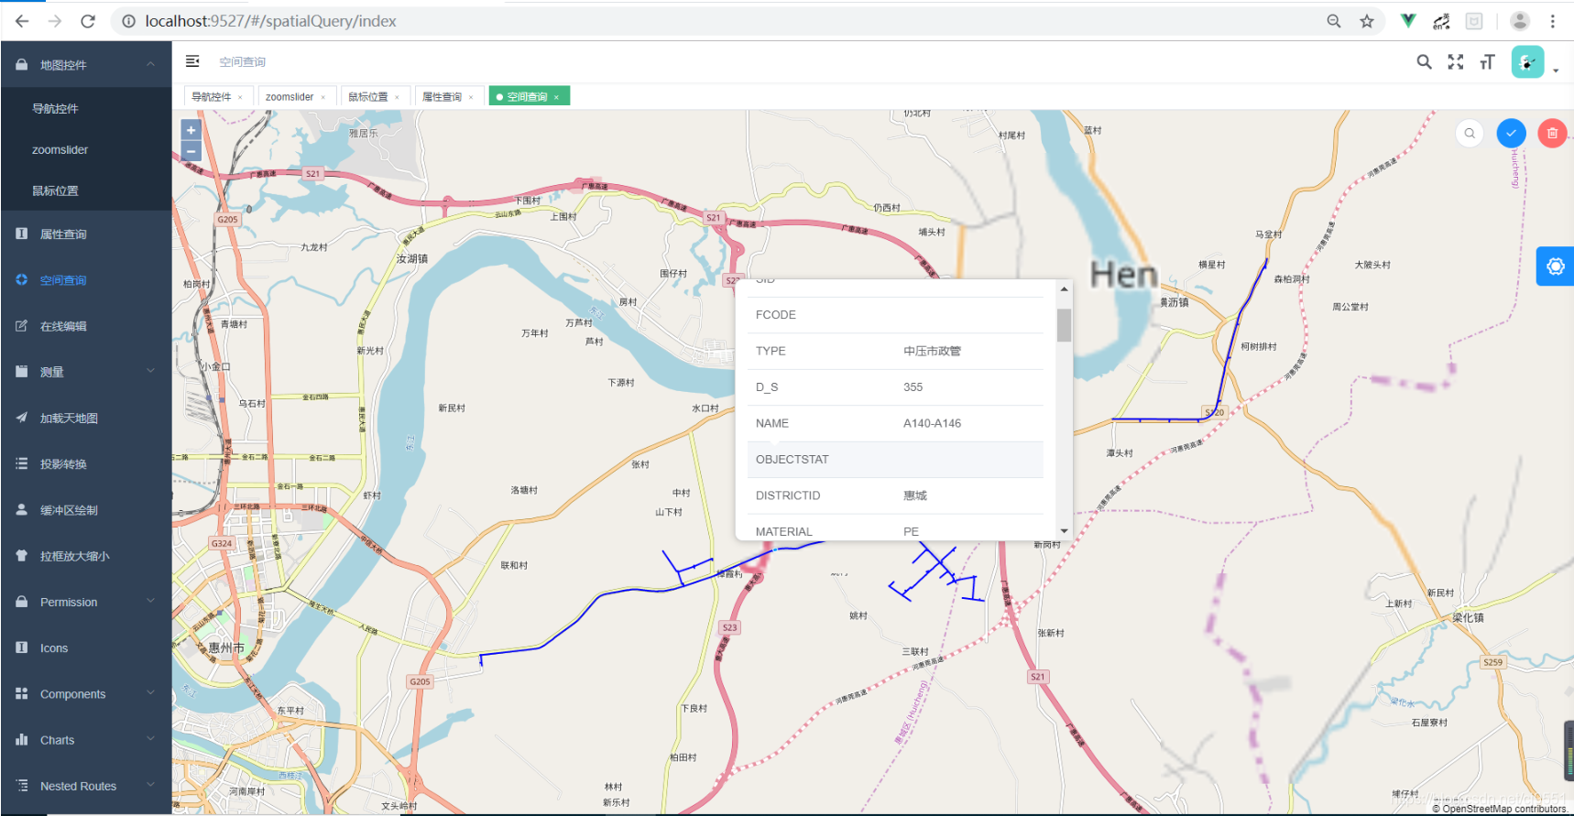Viewport: 1574px width, 816px height.
Task: Toggle the sidebar hamburger icon
Action: [x=192, y=61]
